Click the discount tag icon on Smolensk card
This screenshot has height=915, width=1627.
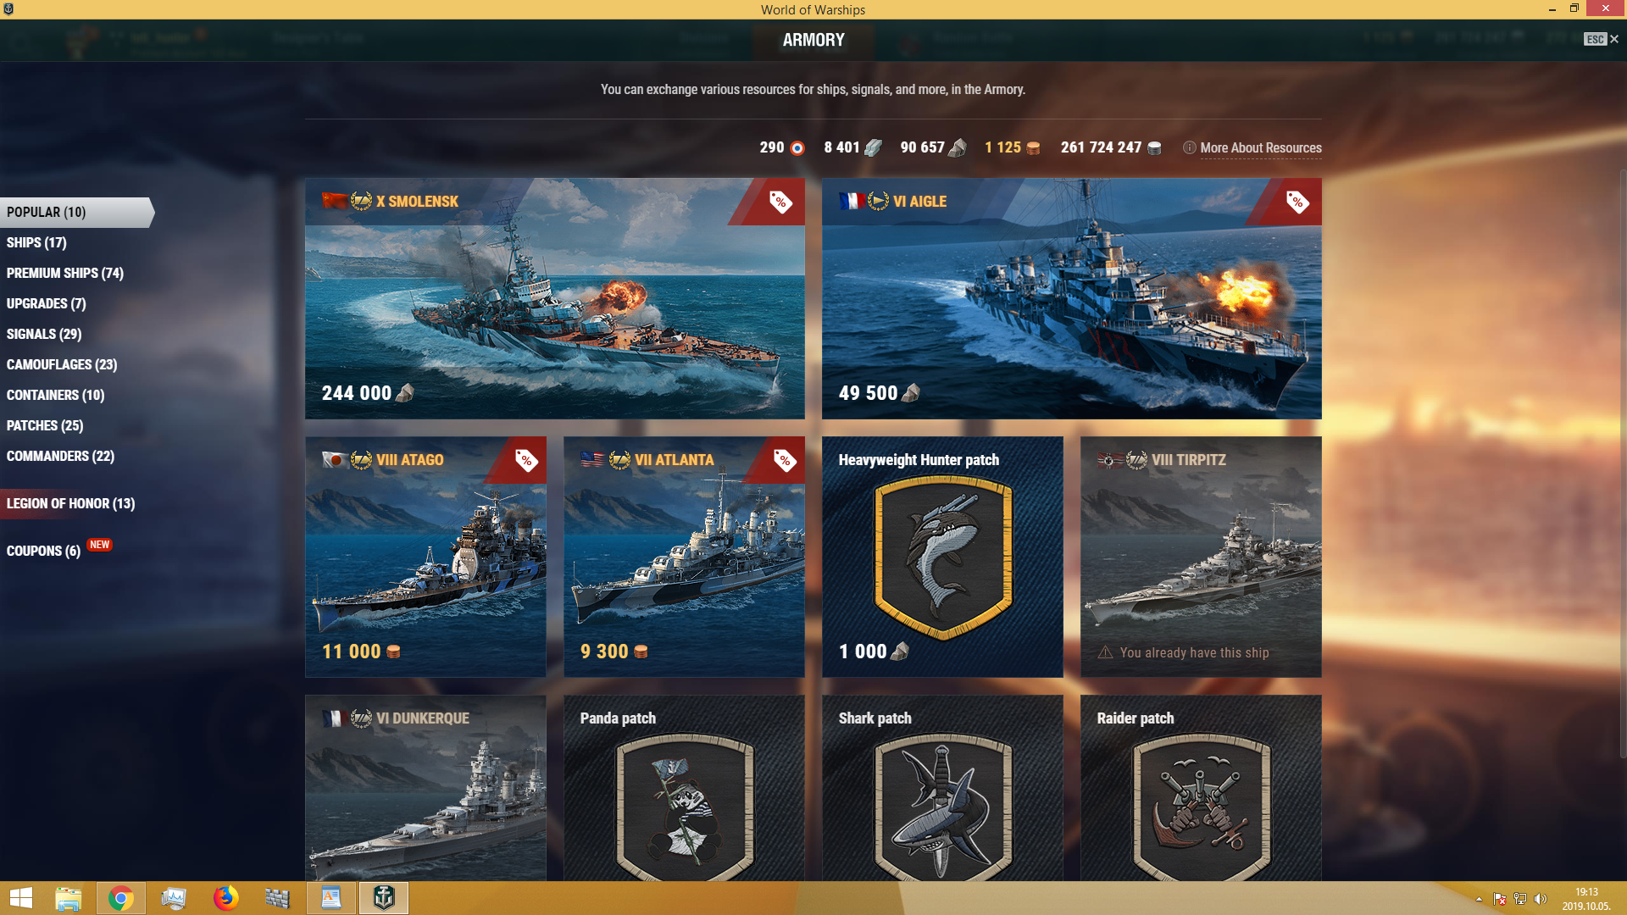tap(780, 202)
